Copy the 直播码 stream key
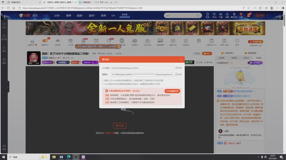286x160 pixels. tap(178, 74)
